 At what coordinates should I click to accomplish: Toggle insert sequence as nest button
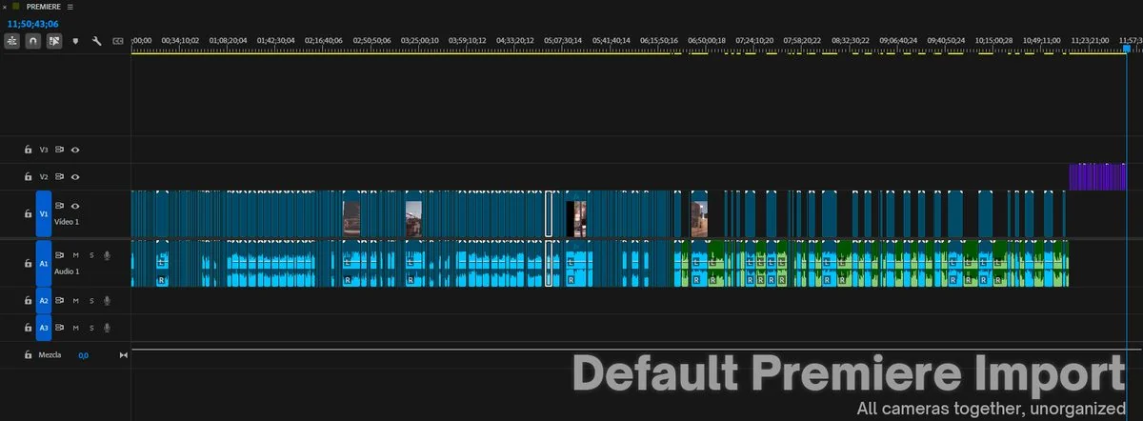[x=12, y=41]
